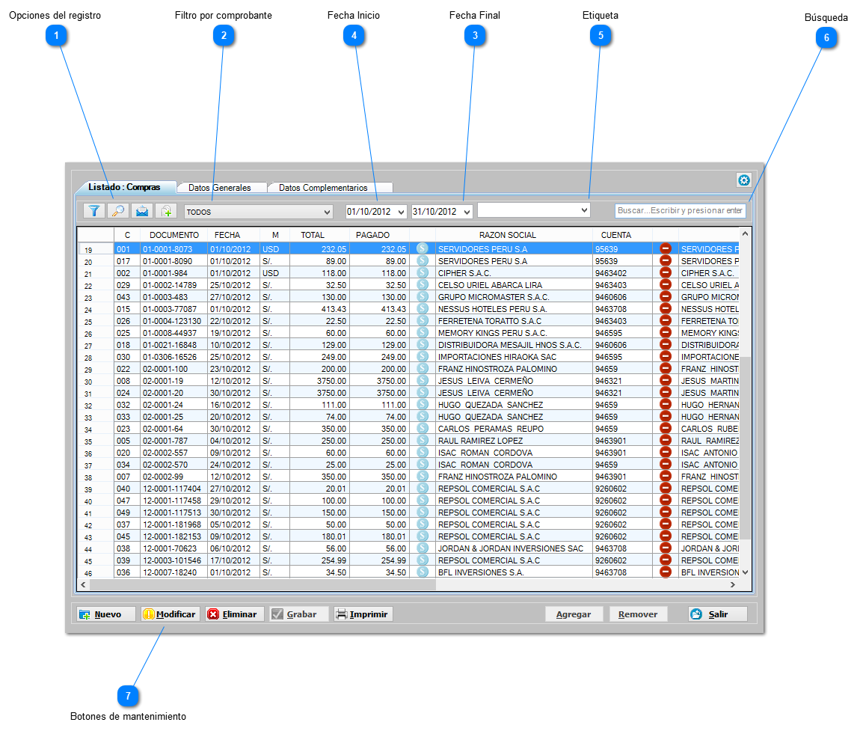Click blue dollar icon on document 12-0001-117404 row
This screenshot has width=860, height=734.
(423, 489)
